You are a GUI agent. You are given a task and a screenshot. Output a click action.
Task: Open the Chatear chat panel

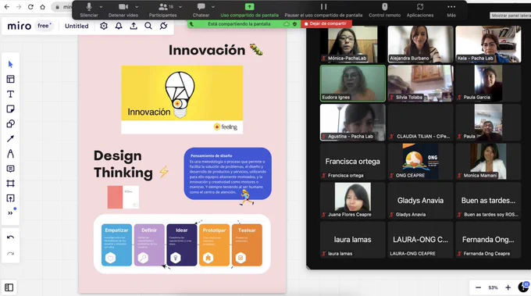(x=201, y=10)
